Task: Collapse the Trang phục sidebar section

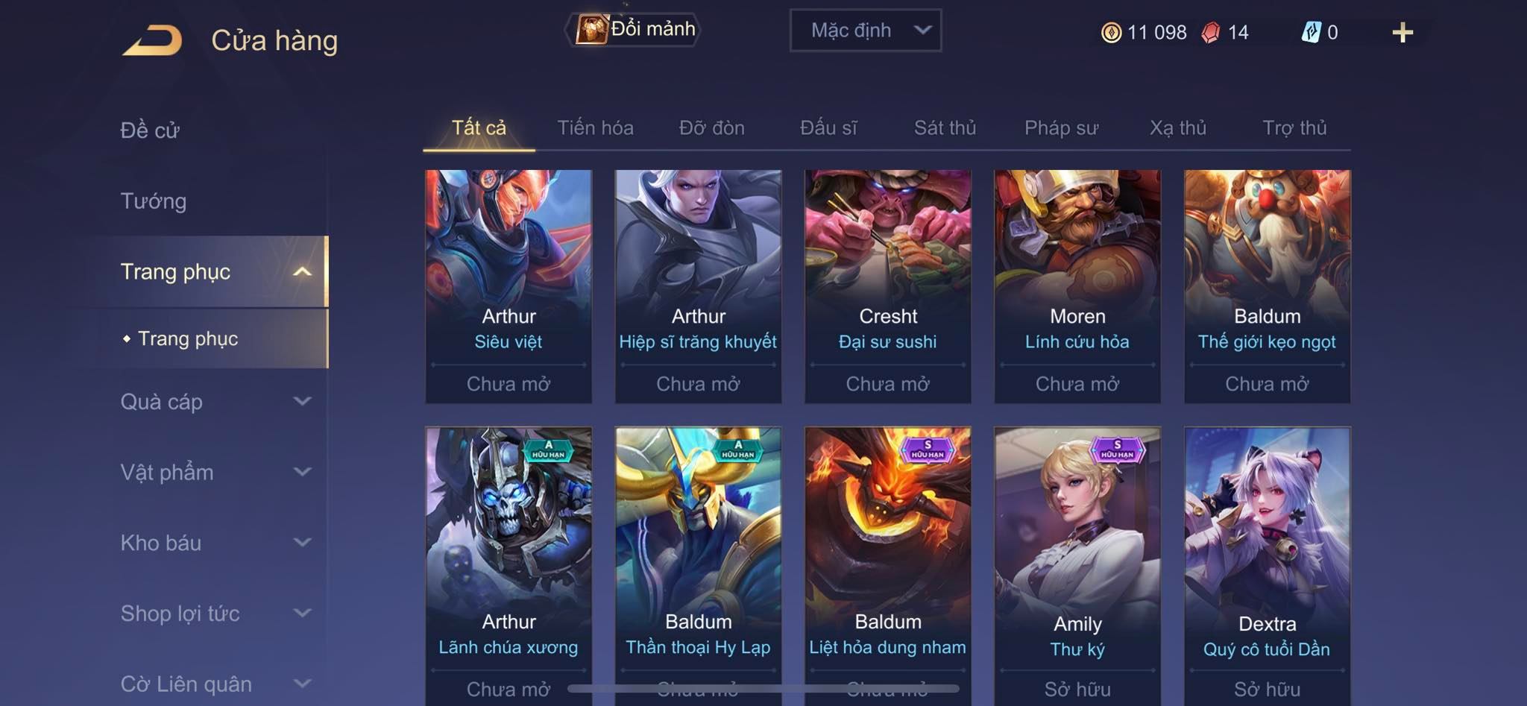Action: (x=211, y=271)
